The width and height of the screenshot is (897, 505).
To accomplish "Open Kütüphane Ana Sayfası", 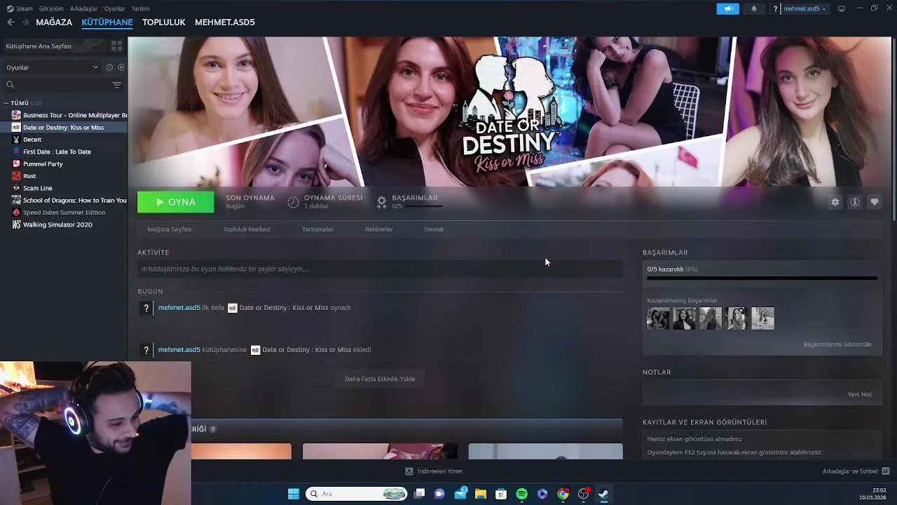I will pos(53,46).
